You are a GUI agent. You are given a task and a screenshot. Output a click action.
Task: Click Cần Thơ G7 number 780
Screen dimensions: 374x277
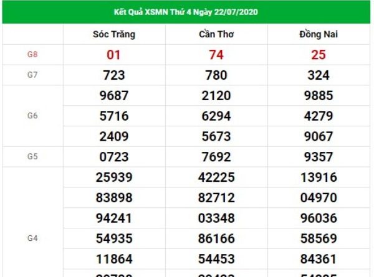tap(216, 75)
